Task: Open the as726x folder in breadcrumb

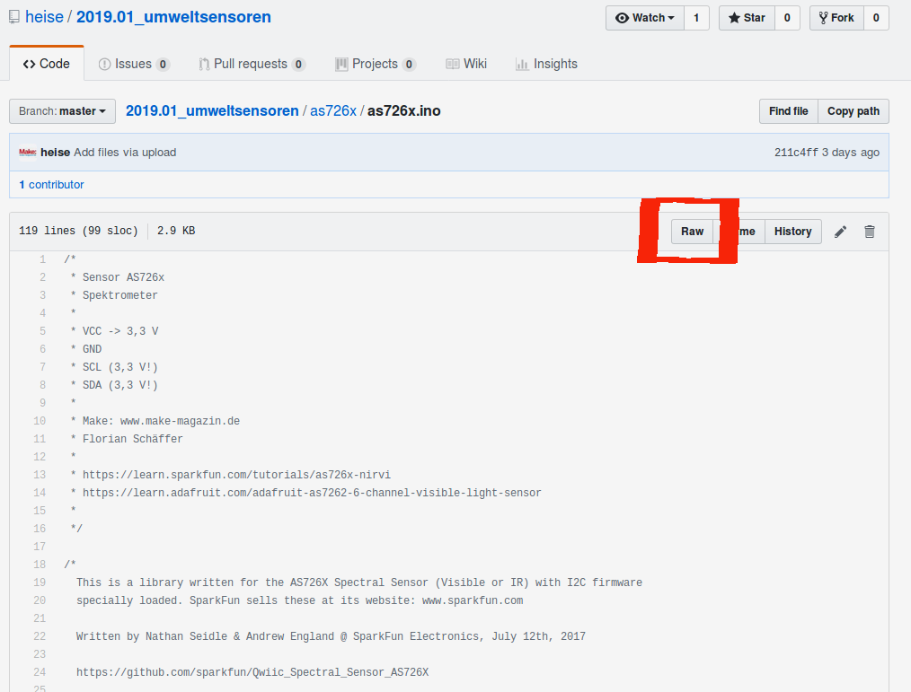Action: tap(333, 111)
